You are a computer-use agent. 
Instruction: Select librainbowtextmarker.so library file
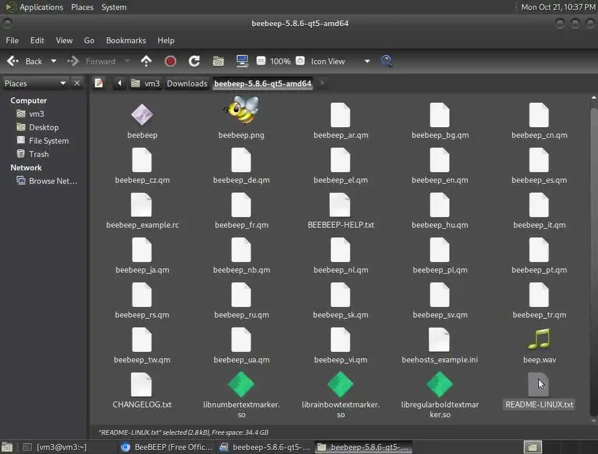pos(340,384)
